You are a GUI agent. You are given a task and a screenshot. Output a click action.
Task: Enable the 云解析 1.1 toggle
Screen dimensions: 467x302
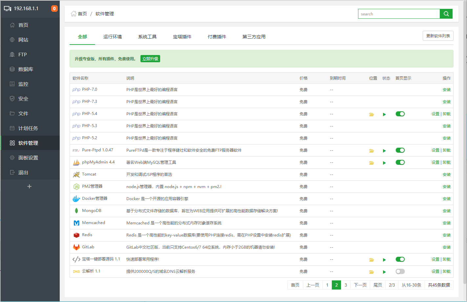coord(400,271)
